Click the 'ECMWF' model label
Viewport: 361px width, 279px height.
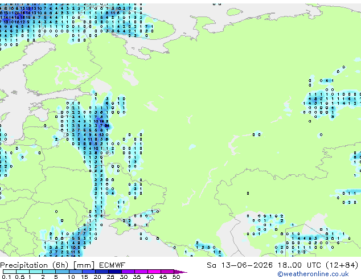pyautogui.click(x=112, y=265)
